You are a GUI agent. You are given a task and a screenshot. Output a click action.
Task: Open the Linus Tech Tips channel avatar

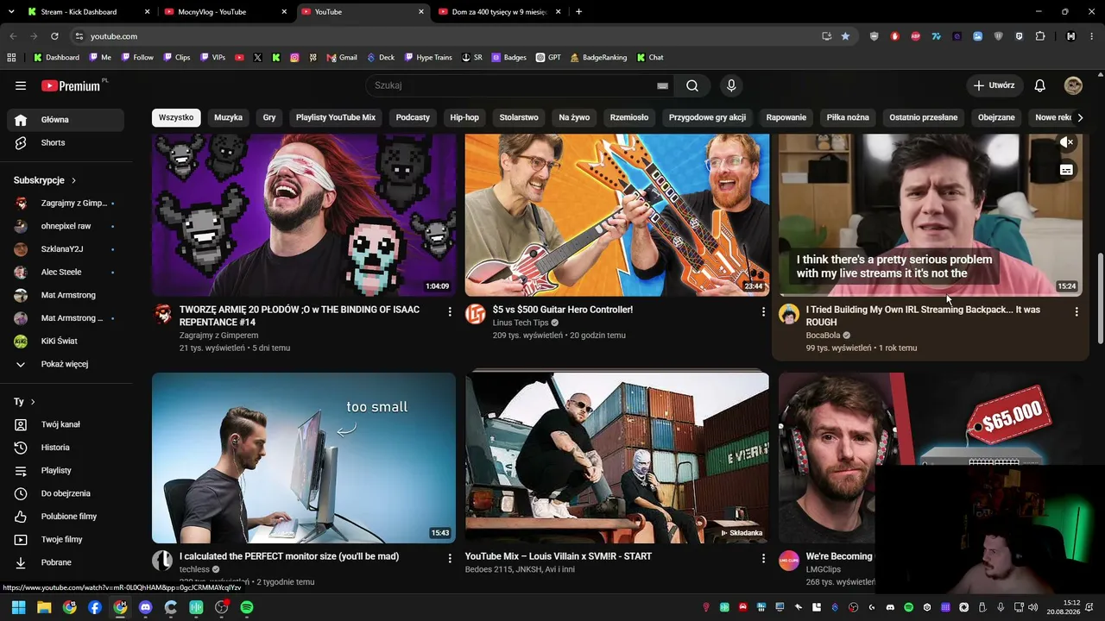point(476,314)
